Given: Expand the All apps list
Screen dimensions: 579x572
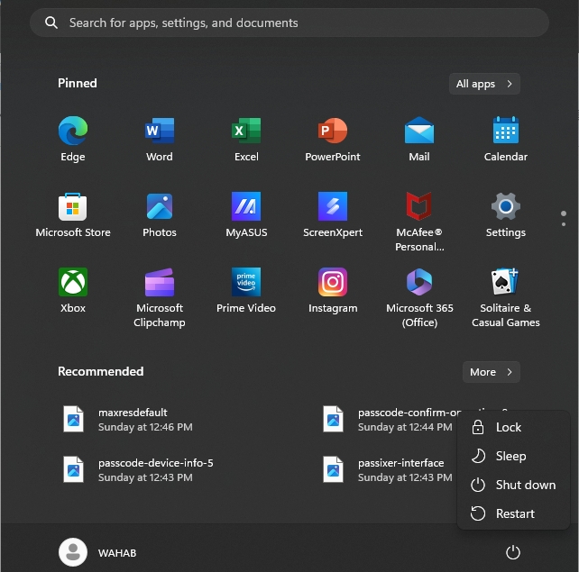Looking at the screenshot, I should coord(484,84).
